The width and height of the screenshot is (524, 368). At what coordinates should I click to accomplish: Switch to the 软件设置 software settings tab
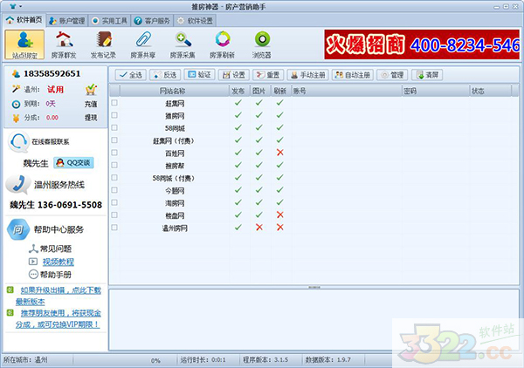[195, 21]
